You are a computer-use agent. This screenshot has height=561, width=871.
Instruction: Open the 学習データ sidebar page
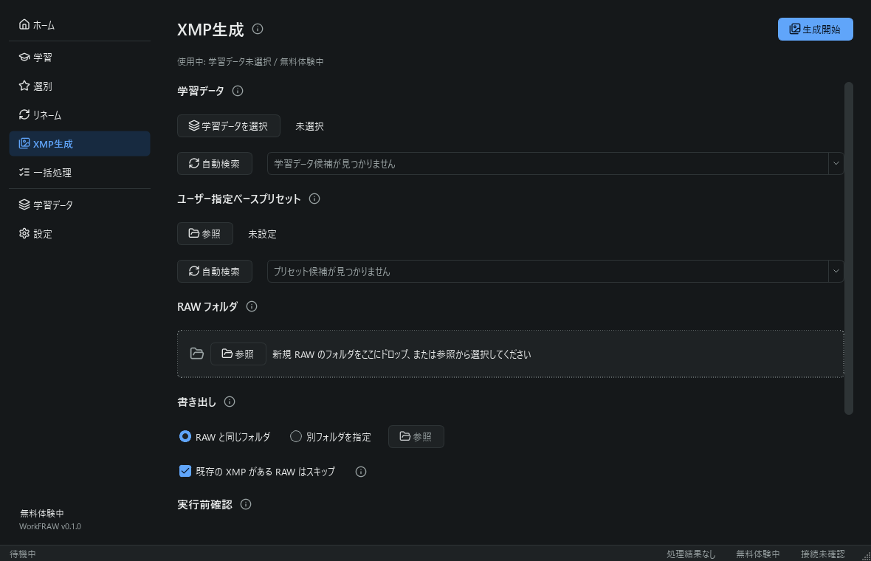point(80,205)
